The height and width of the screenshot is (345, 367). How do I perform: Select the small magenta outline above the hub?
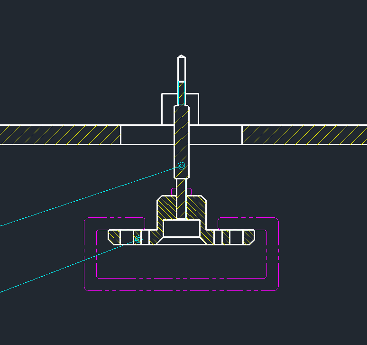(x=182, y=191)
